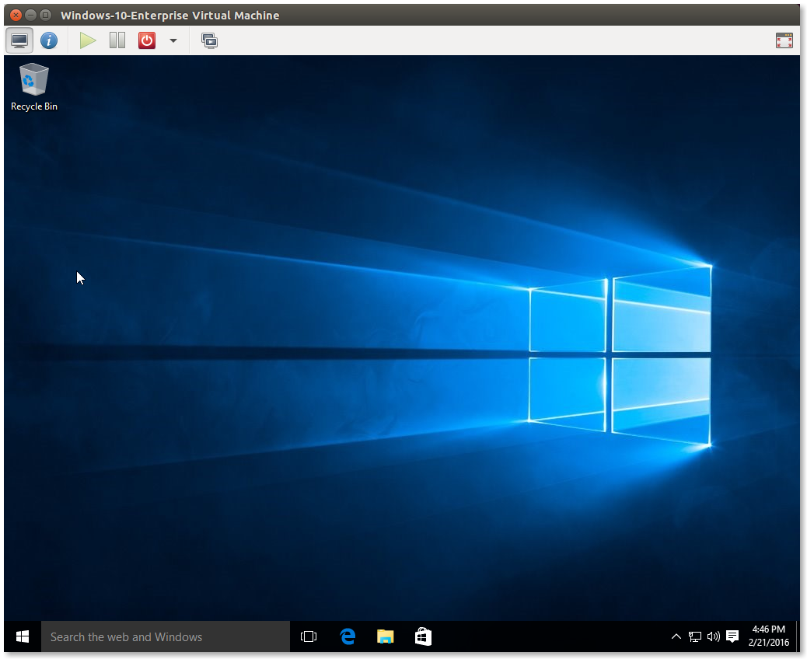This screenshot has height=659, width=807.
Task: Open the Windows Start menu
Action: (23, 637)
